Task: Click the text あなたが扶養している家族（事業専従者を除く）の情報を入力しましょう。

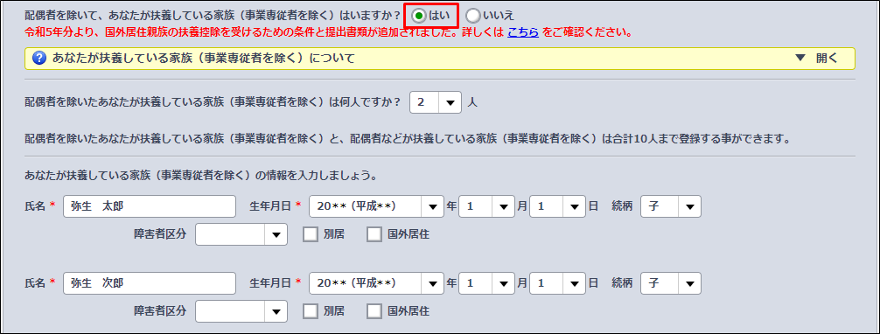Action: 200,175
